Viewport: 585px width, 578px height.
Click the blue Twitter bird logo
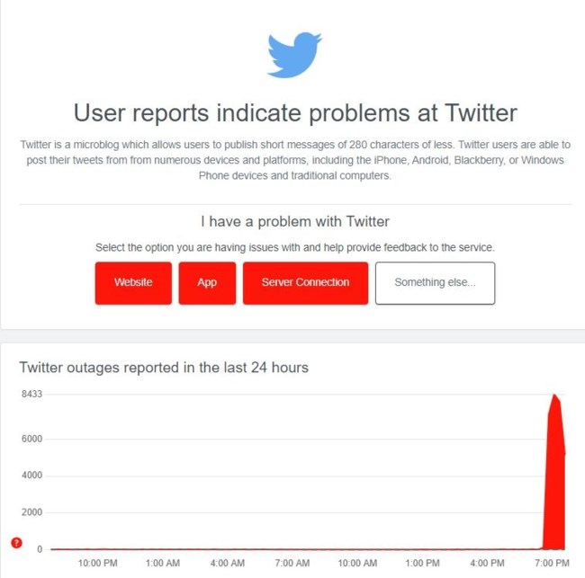(x=294, y=55)
